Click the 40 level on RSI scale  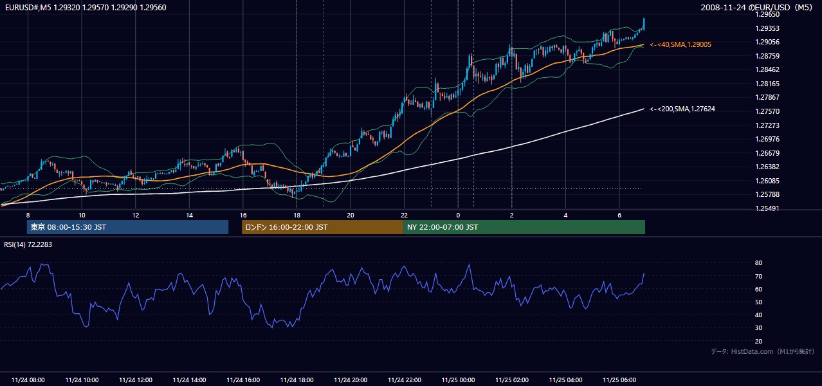[759, 315]
